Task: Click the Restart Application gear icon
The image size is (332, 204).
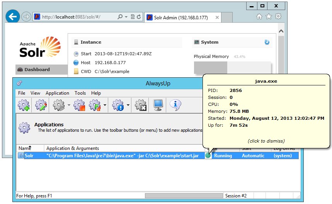Action: coord(95,105)
